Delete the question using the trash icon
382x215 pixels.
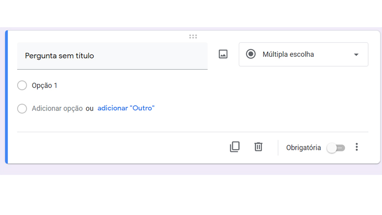pos(258,147)
